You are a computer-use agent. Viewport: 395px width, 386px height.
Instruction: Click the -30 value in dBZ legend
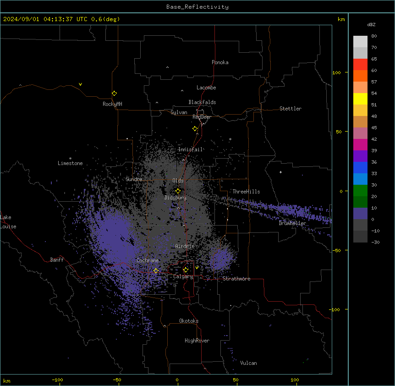[375, 242]
